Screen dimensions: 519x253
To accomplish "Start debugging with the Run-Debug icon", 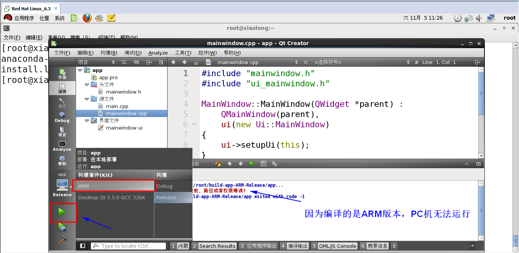I will click(x=62, y=227).
